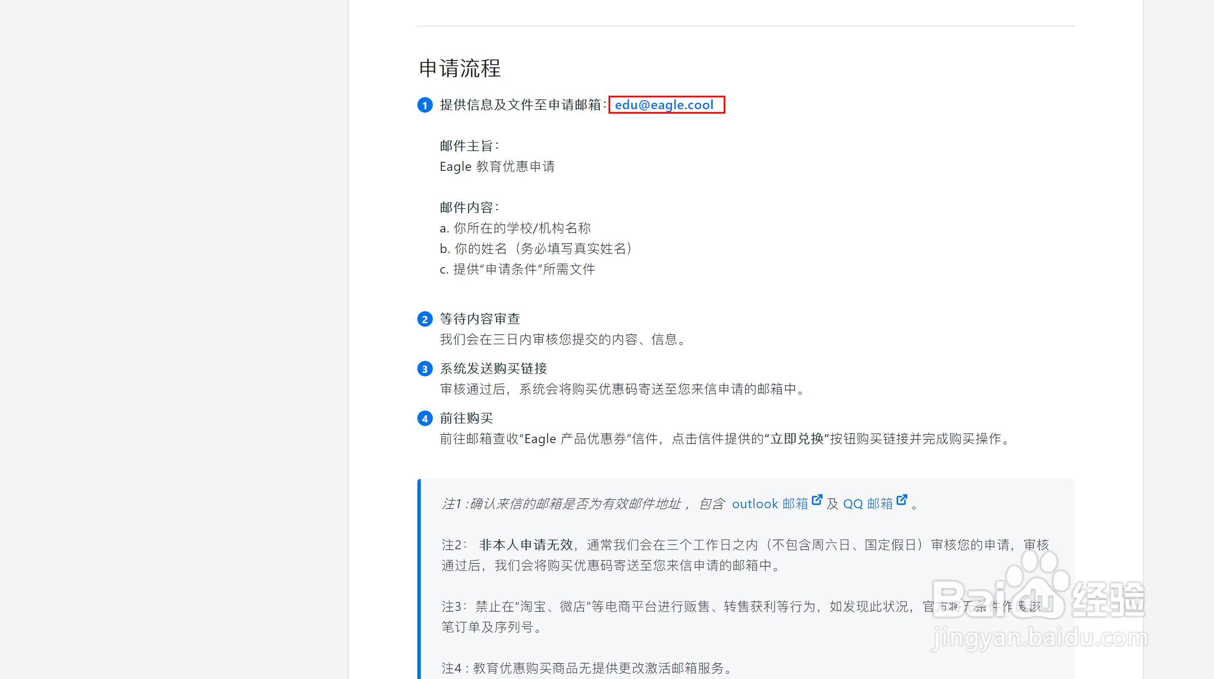
Task: Select the blue step 1 numbered badge
Action: (425, 105)
